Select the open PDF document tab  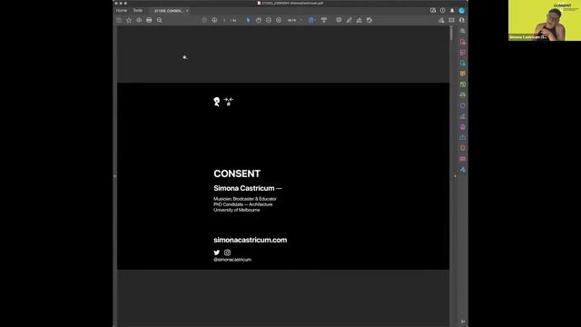169,11
